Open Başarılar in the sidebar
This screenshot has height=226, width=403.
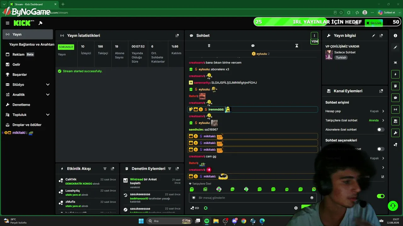click(x=28, y=74)
